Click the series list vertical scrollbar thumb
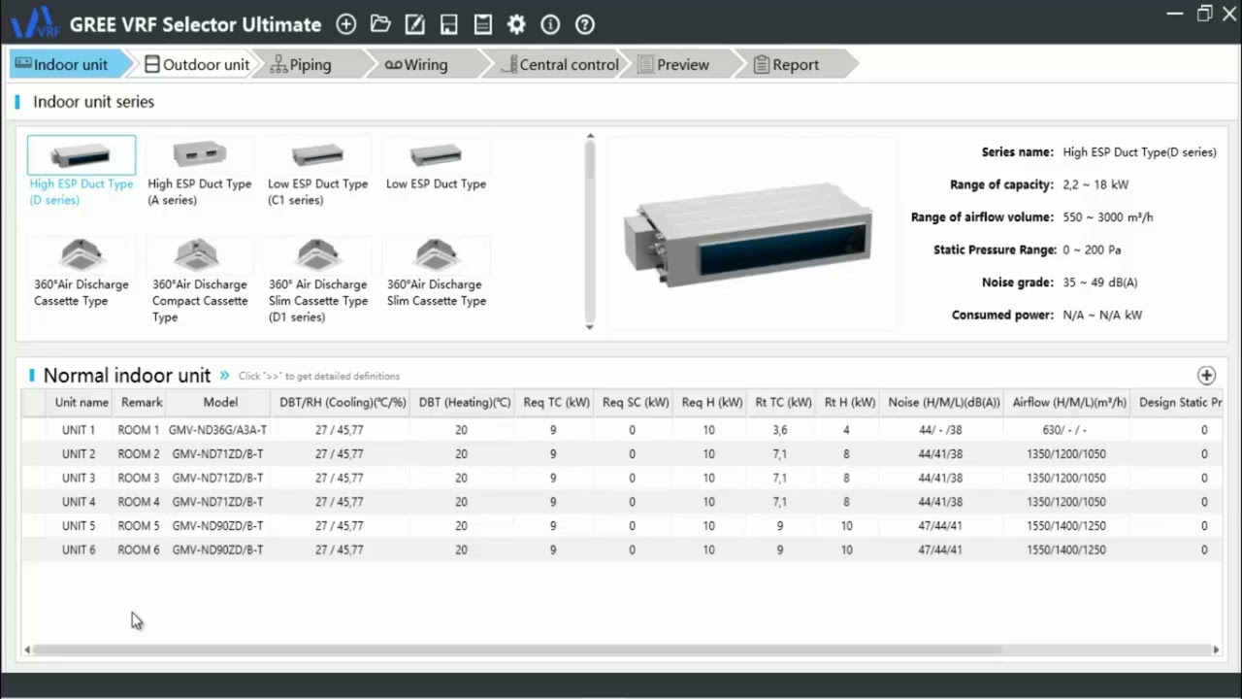Viewport: 1242px width, 699px height. pyautogui.click(x=589, y=161)
